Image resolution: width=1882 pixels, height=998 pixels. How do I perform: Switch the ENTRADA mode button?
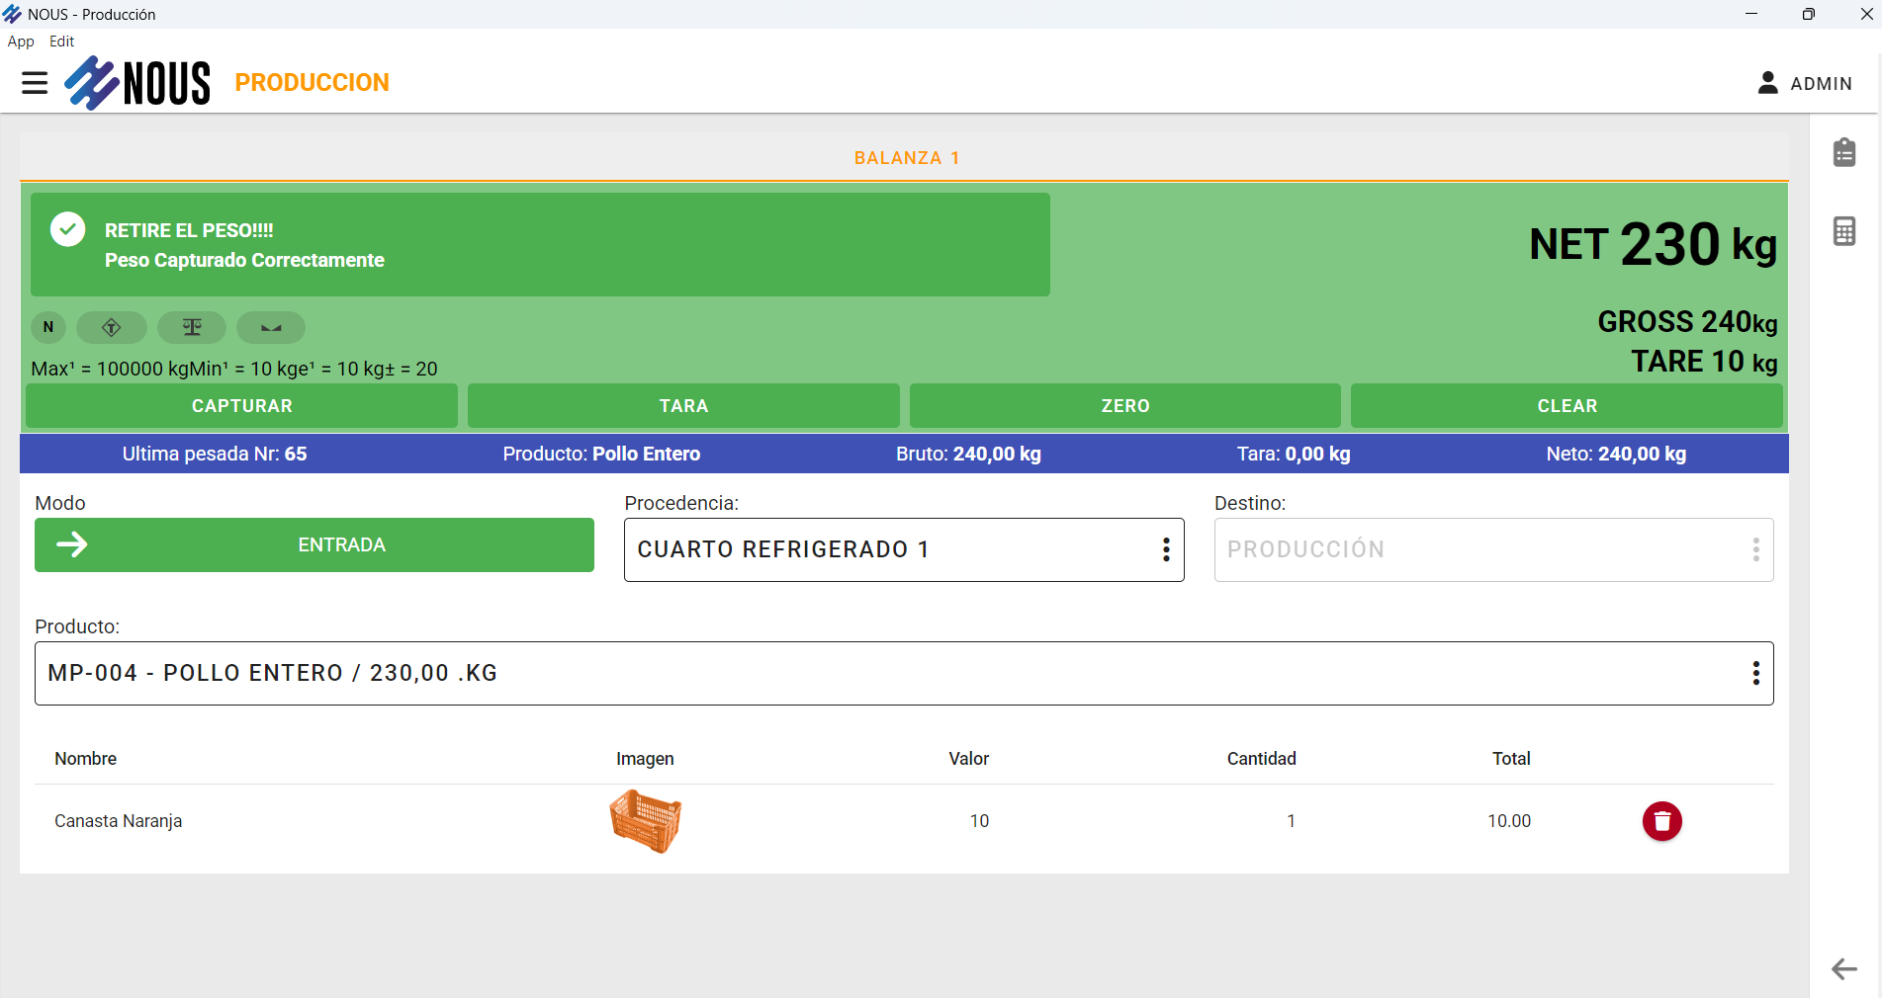click(x=314, y=545)
